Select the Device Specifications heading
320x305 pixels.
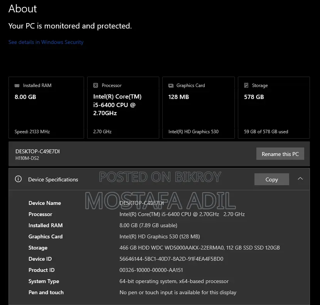pos(53,179)
